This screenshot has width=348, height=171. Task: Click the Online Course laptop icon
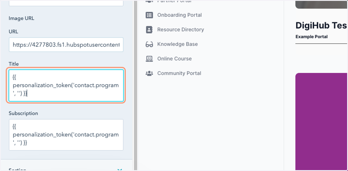point(149,59)
